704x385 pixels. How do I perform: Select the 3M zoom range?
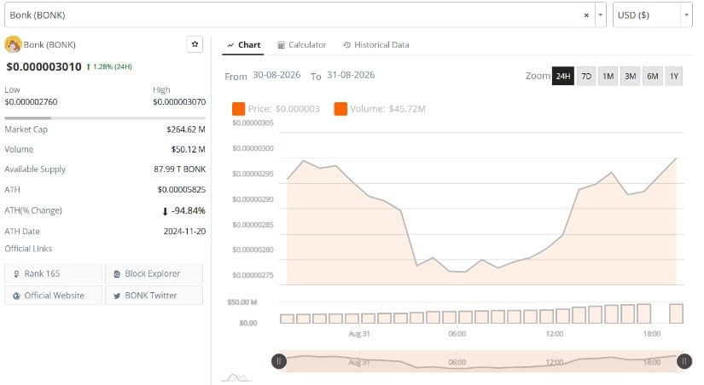pyautogui.click(x=630, y=76)
